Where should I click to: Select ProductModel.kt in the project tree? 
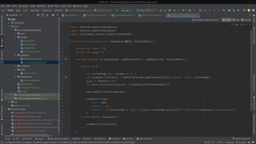point(32,52)
